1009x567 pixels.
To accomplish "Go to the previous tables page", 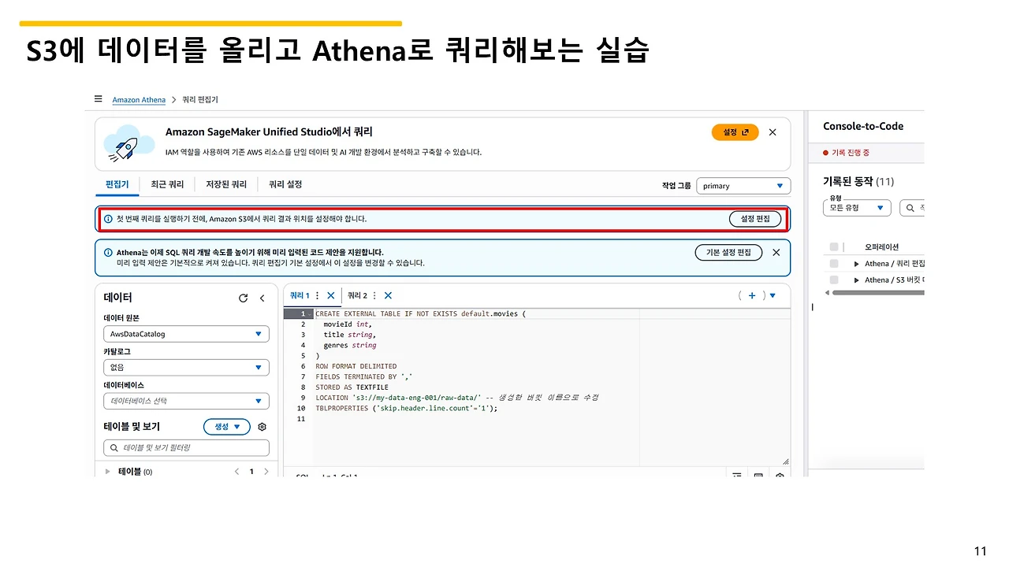I will tap(236, 472).
